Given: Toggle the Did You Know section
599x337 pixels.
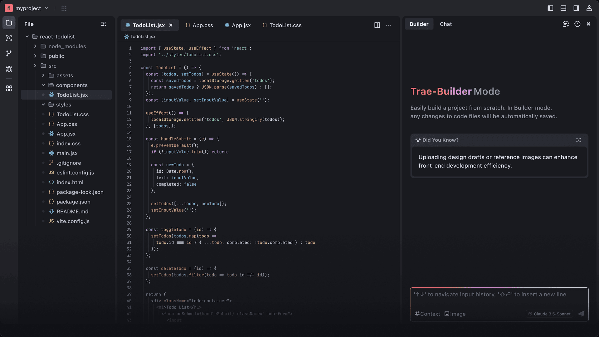Looking at the screenshot, I should click(579, 140).
